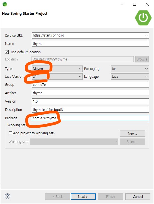Click the green Spring Boot power logo
The width and height of the screenshot is (154, 204).
[x=143, y=18]
